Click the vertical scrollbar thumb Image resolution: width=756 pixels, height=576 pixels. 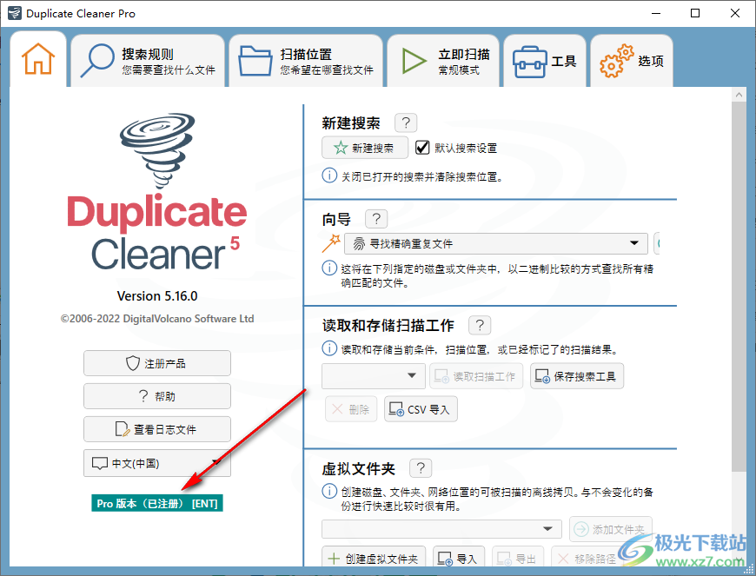click(739, 287)
